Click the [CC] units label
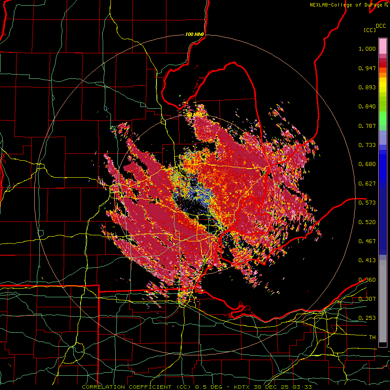This screenshot has width=390, height=390. pyautogui.click(x=370, y=30)
